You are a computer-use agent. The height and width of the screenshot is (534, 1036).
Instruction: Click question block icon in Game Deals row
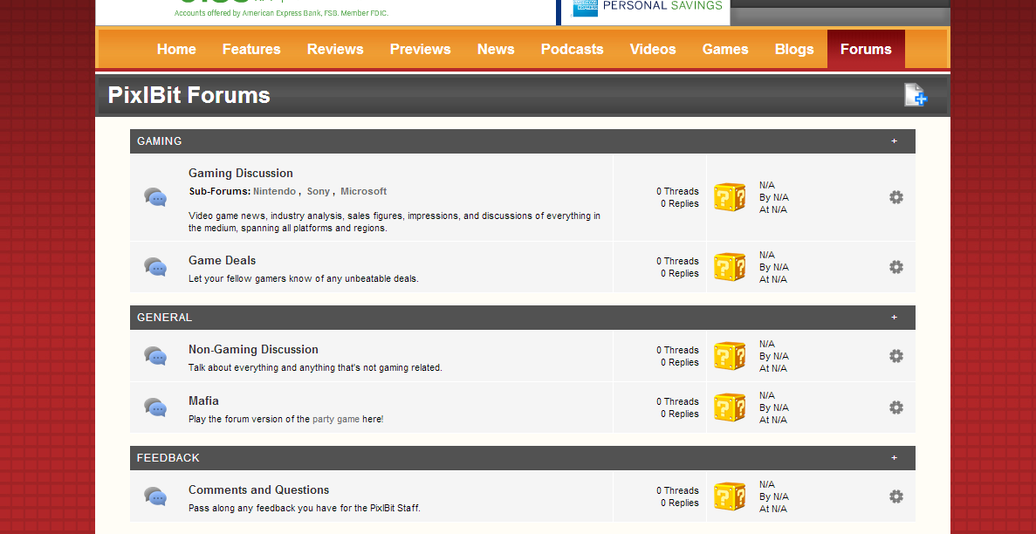[x=731, y=267]
